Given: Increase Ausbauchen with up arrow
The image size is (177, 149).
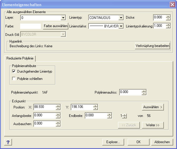Looking at the screenshot, I should coord(58,122).
